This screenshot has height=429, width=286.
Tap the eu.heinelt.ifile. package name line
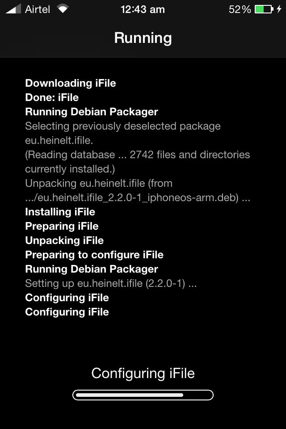click(x=59, y=140)
